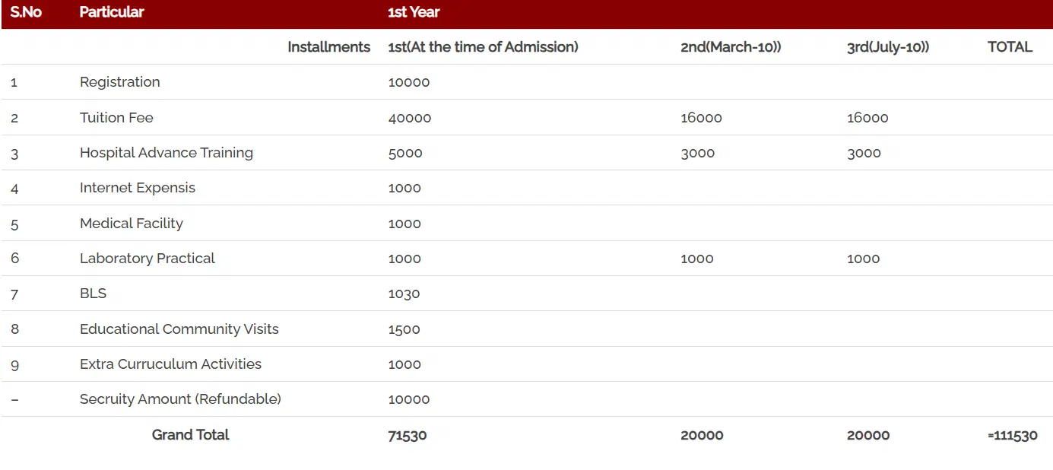The height and width of the screenshot is (470, 1053).
Task: Select Hospital Advance Training row label
Action: pos(167,153)
